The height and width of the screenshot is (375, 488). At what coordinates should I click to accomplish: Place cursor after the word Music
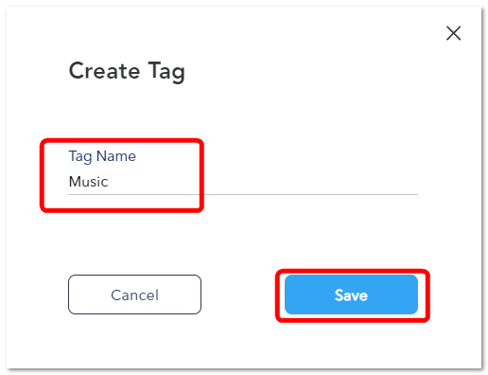click(110, 182)
